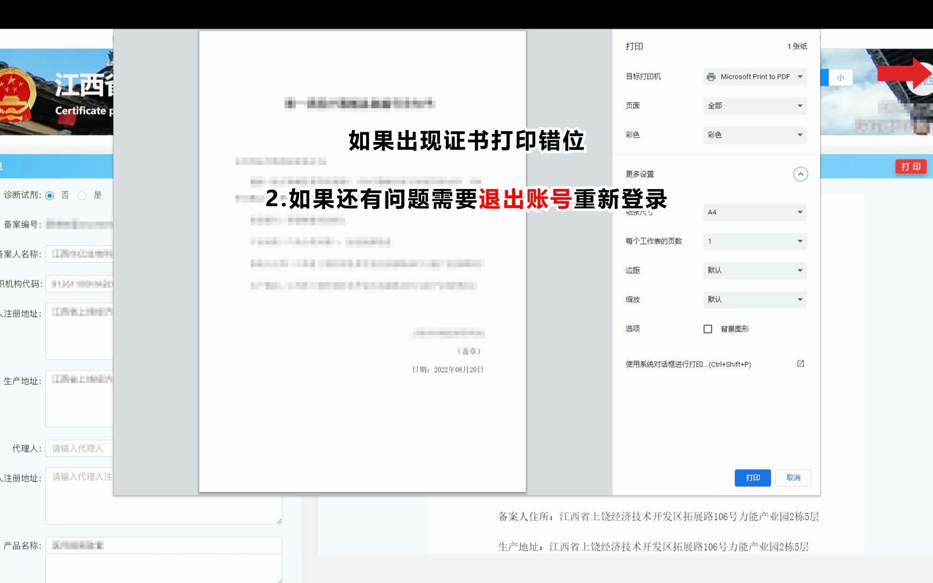
Task: Click the date text 2022年08月20日 in preview
Action: pyautogui.click(x=458, y=370)
